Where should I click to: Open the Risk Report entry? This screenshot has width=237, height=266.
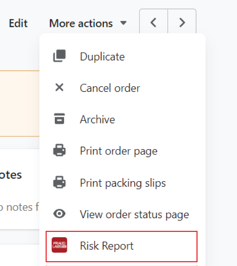pyautogui.click(x=121, y=246)
